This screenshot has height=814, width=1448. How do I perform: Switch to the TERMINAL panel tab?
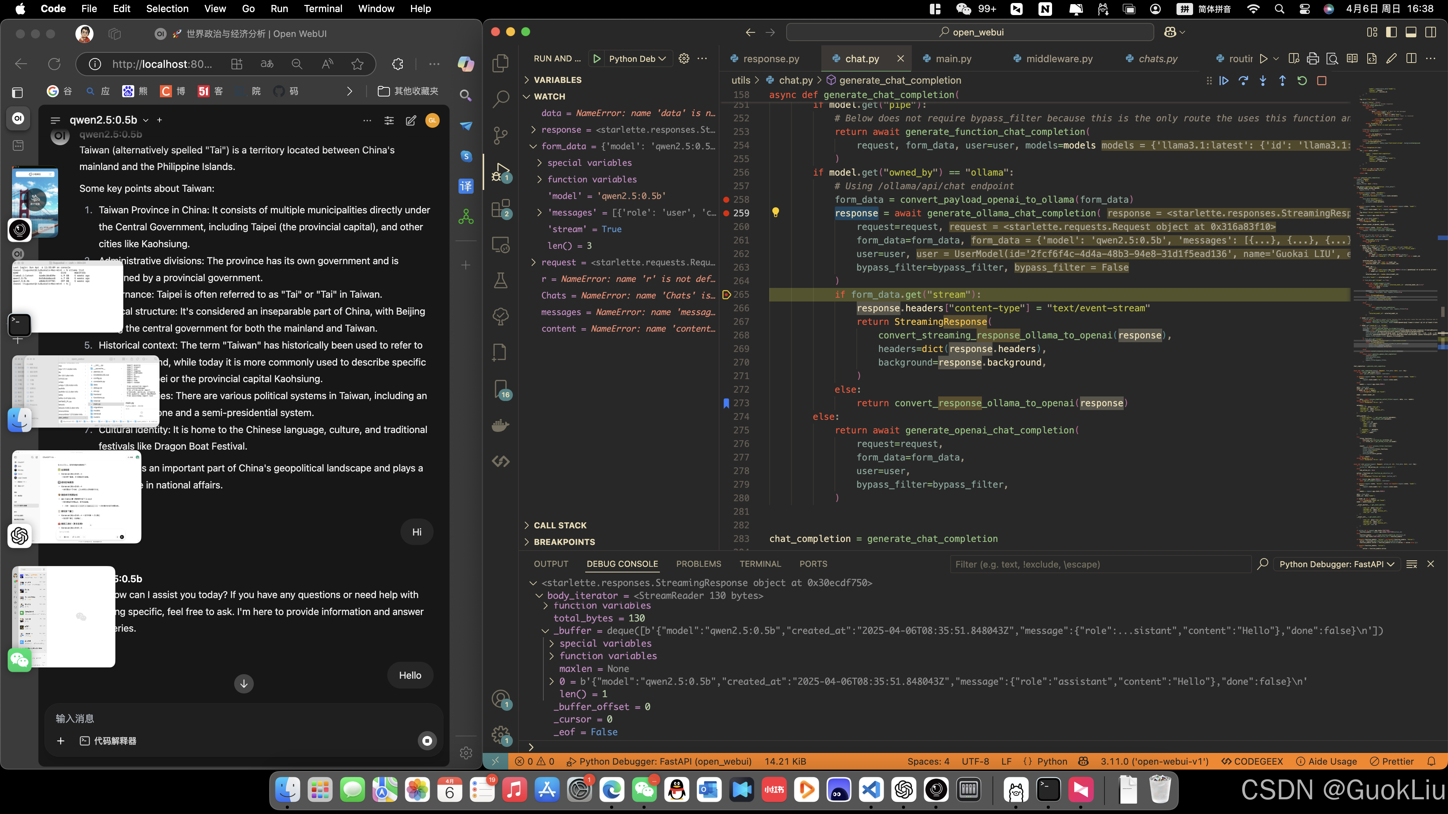pyautogui.click(x=760, y=564)
